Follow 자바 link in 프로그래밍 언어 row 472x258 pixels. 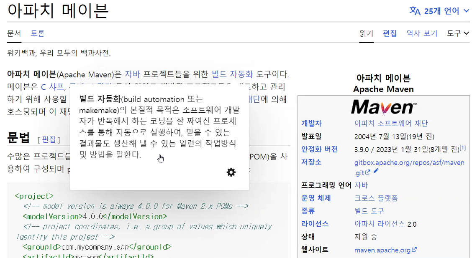361,185
